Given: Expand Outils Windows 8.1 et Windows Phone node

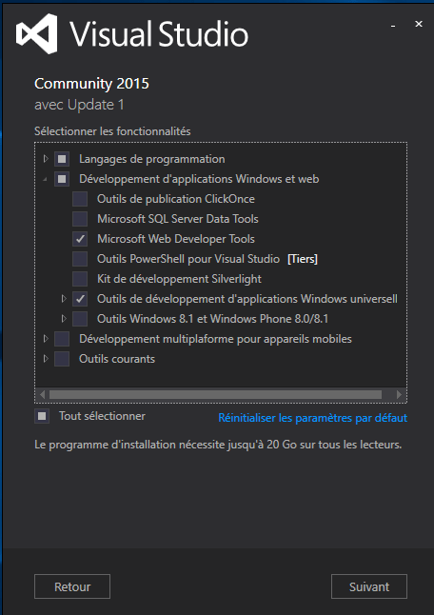Looking at the screenshot, I should (x=64, y=319).
